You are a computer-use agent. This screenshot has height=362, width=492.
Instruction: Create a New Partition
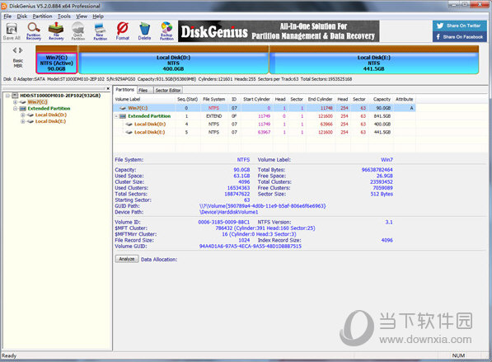pos(100,31)
